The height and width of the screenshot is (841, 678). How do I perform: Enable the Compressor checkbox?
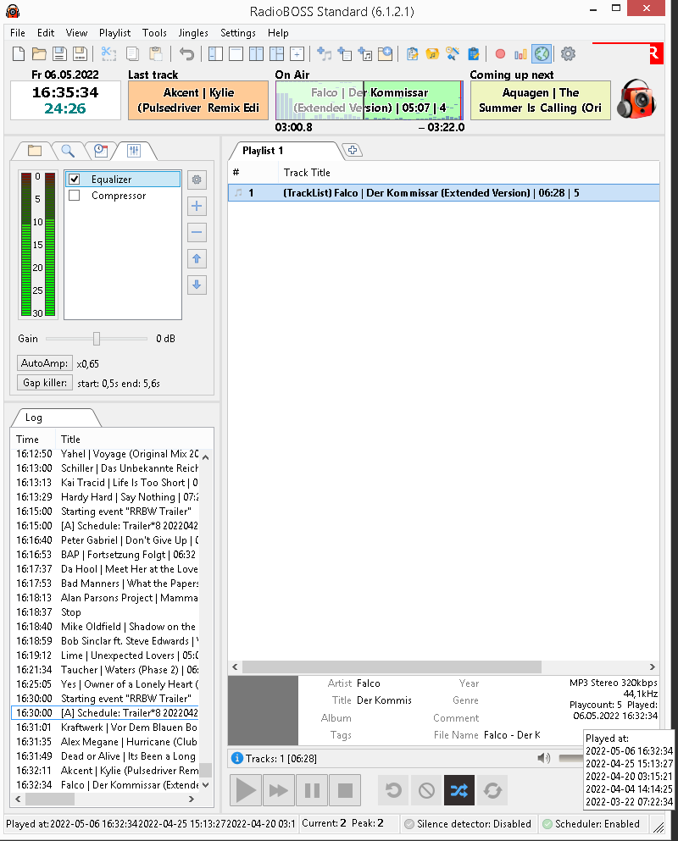click(x=75, y=196)
